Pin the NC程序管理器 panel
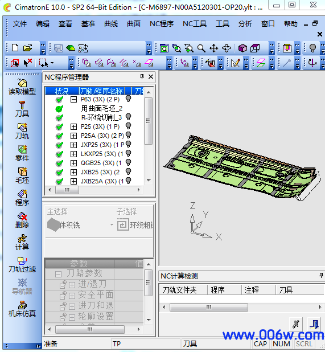 tap(142, 77)
